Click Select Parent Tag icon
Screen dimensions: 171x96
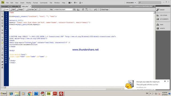[x=2, y=30]
